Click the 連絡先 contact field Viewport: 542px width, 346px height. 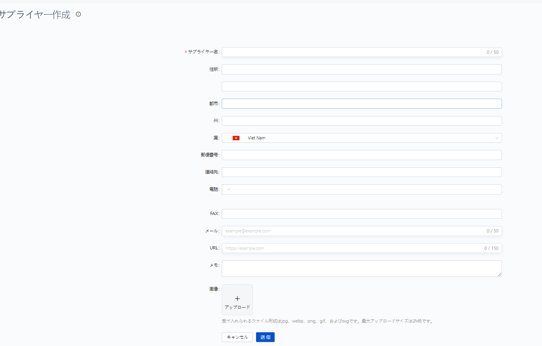click(361, 172)
